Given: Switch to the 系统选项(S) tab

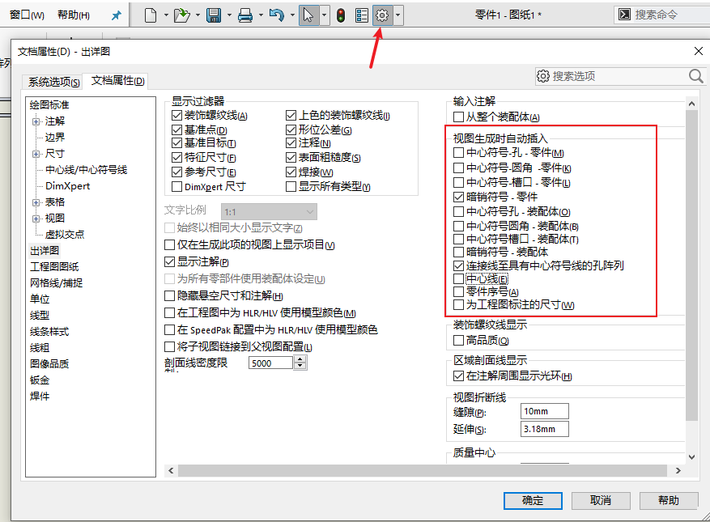Looking at the screenshot, I should point(51,81).
